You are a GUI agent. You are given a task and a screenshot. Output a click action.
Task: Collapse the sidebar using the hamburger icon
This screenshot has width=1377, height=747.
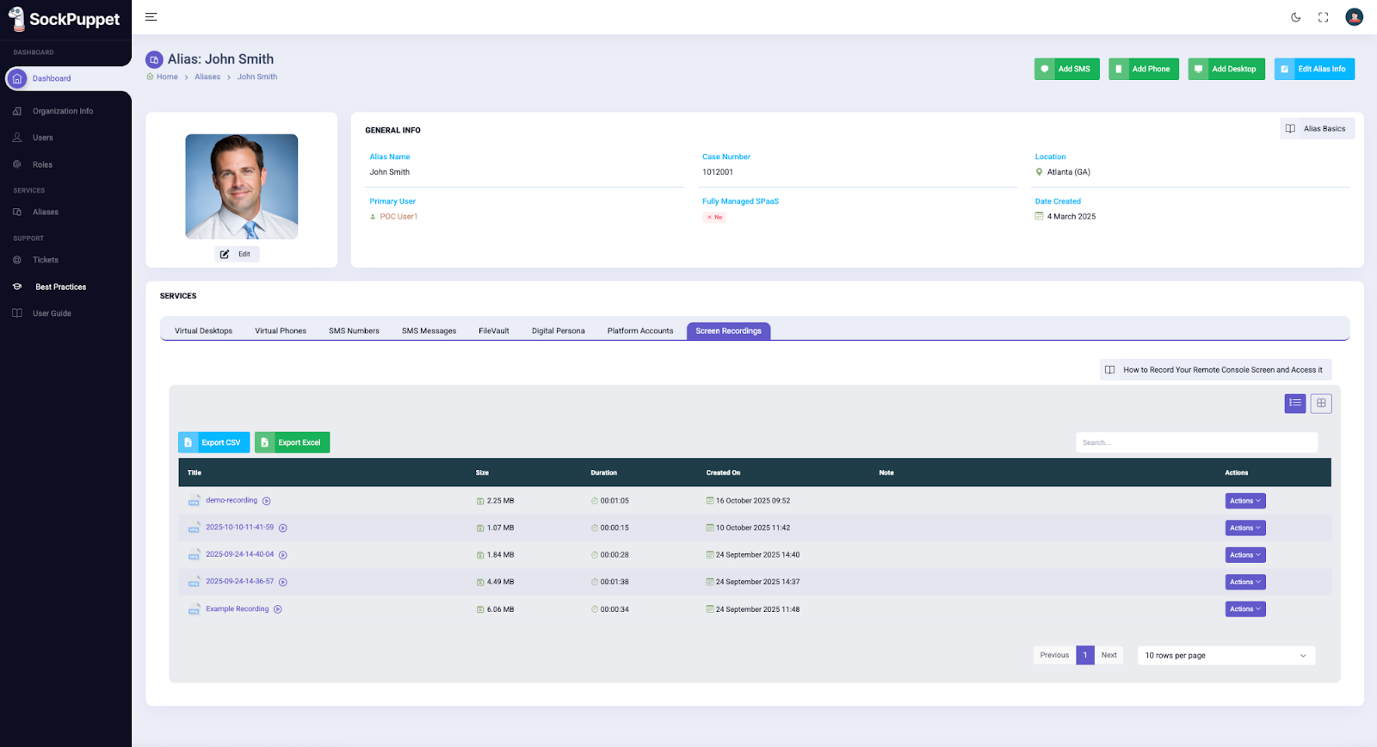pos(151,17)
